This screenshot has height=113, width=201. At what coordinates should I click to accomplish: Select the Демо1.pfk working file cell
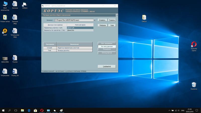(x=80, y=28)
